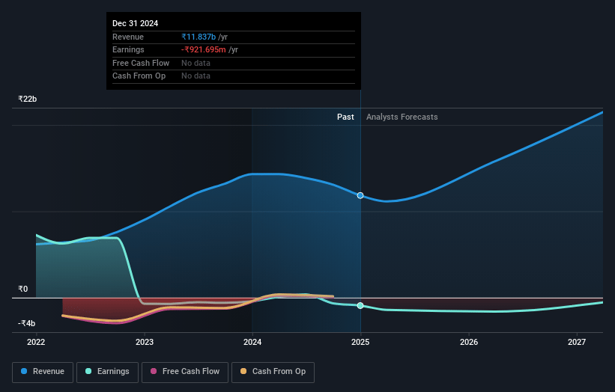Screen dimensions: 615x392
Task: Toggle the Revenue legend button
Action: 43,372
